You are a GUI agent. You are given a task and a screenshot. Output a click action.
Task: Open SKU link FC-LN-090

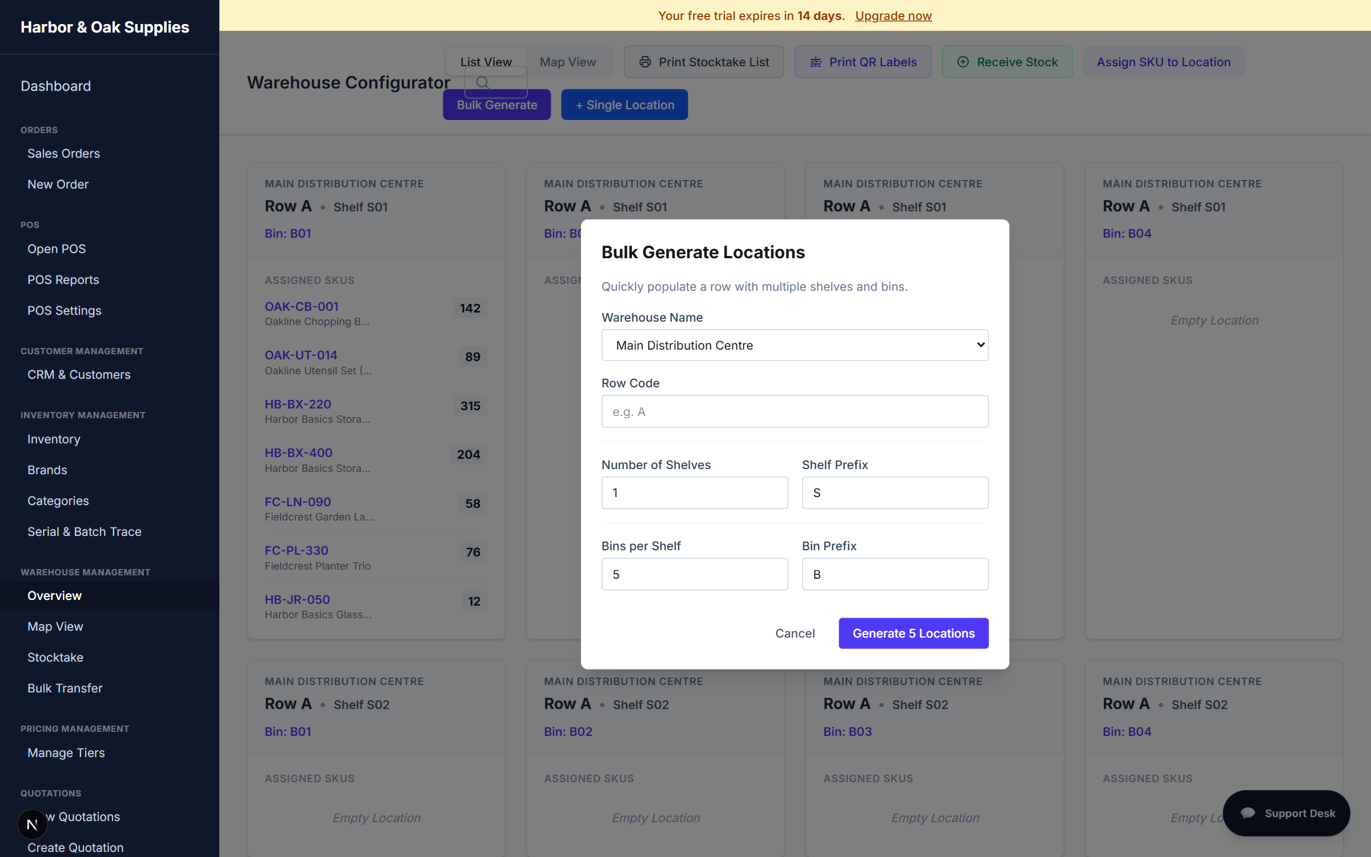click(x=298, y=502)
